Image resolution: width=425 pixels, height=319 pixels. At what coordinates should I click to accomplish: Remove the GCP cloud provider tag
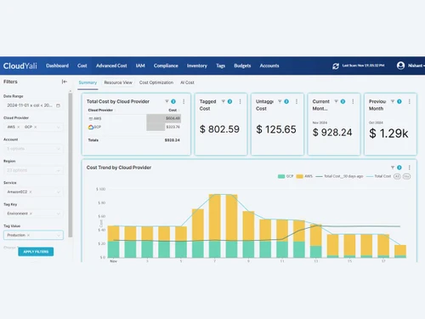coord(36,127)
